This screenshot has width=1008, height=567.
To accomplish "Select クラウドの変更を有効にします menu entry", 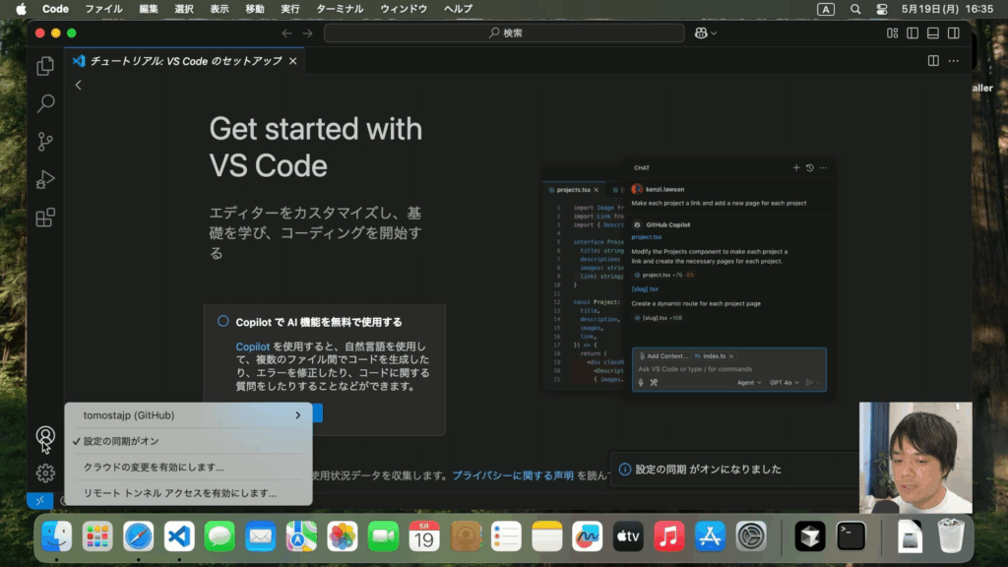I will (x=154, y=467).
